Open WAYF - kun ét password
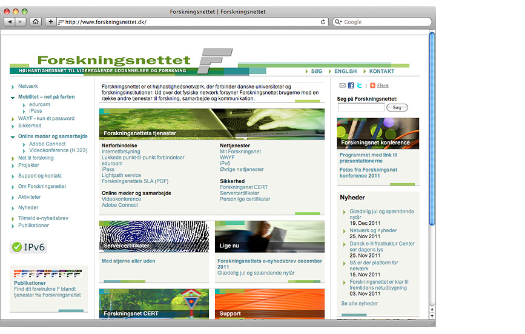This screenshot has width=525, height=334. [x=46, y=119]
